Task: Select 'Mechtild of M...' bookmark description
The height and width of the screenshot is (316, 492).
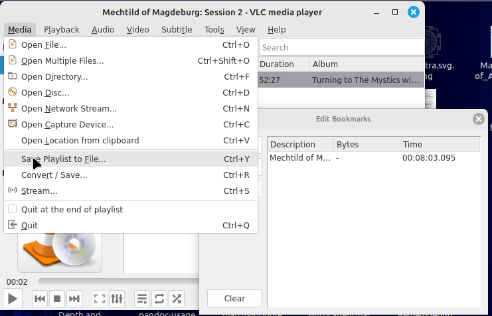Action: [300, 158]
